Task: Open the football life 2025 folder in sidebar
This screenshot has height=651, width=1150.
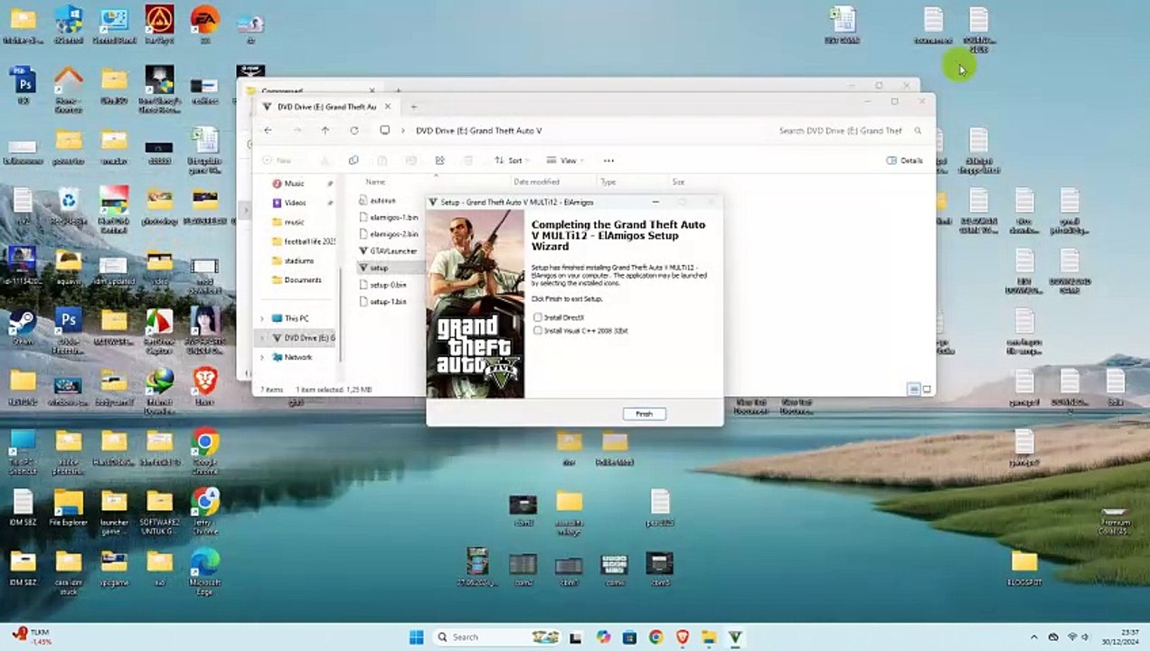Action: pyautogui.click(x=303, y=241)
